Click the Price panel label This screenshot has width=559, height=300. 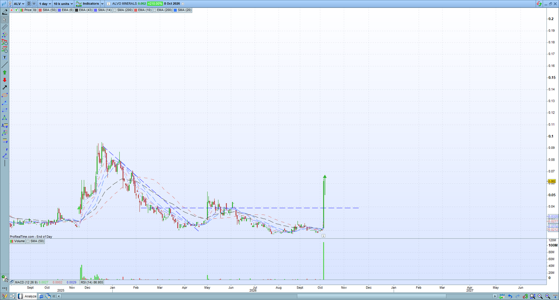tap(25, 10)
